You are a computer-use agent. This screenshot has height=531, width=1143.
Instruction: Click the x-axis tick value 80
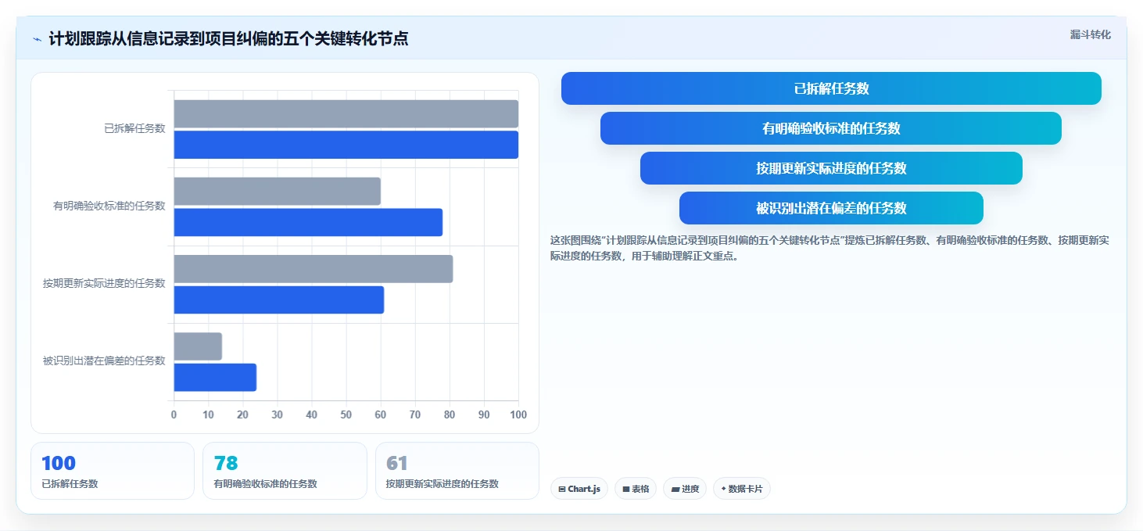point(450,414)
